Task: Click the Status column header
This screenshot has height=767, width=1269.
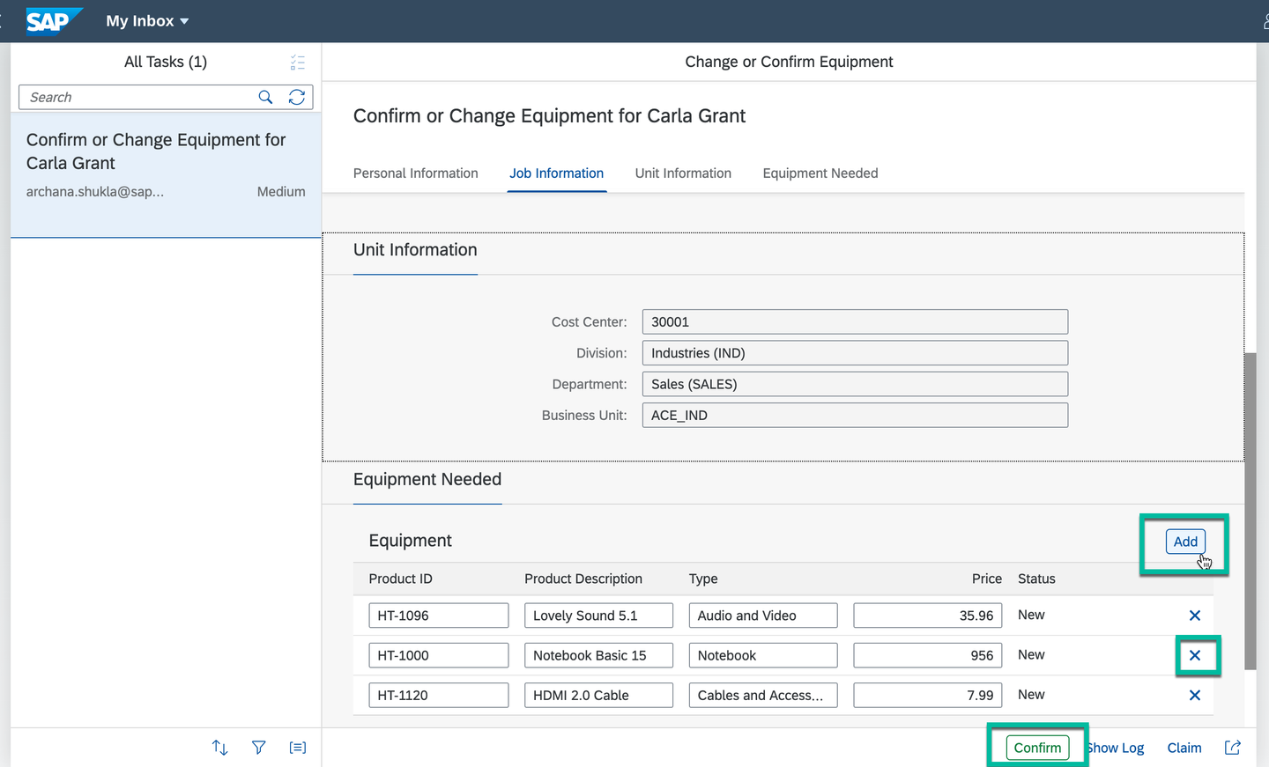Action: tap(1036, 579)
